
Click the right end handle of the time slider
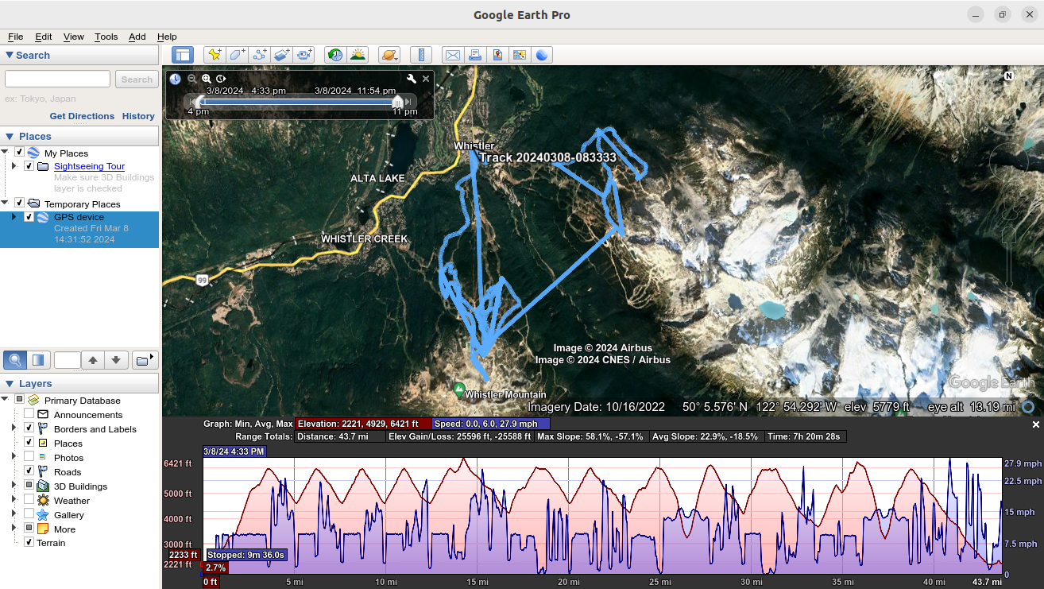[397, 102]
